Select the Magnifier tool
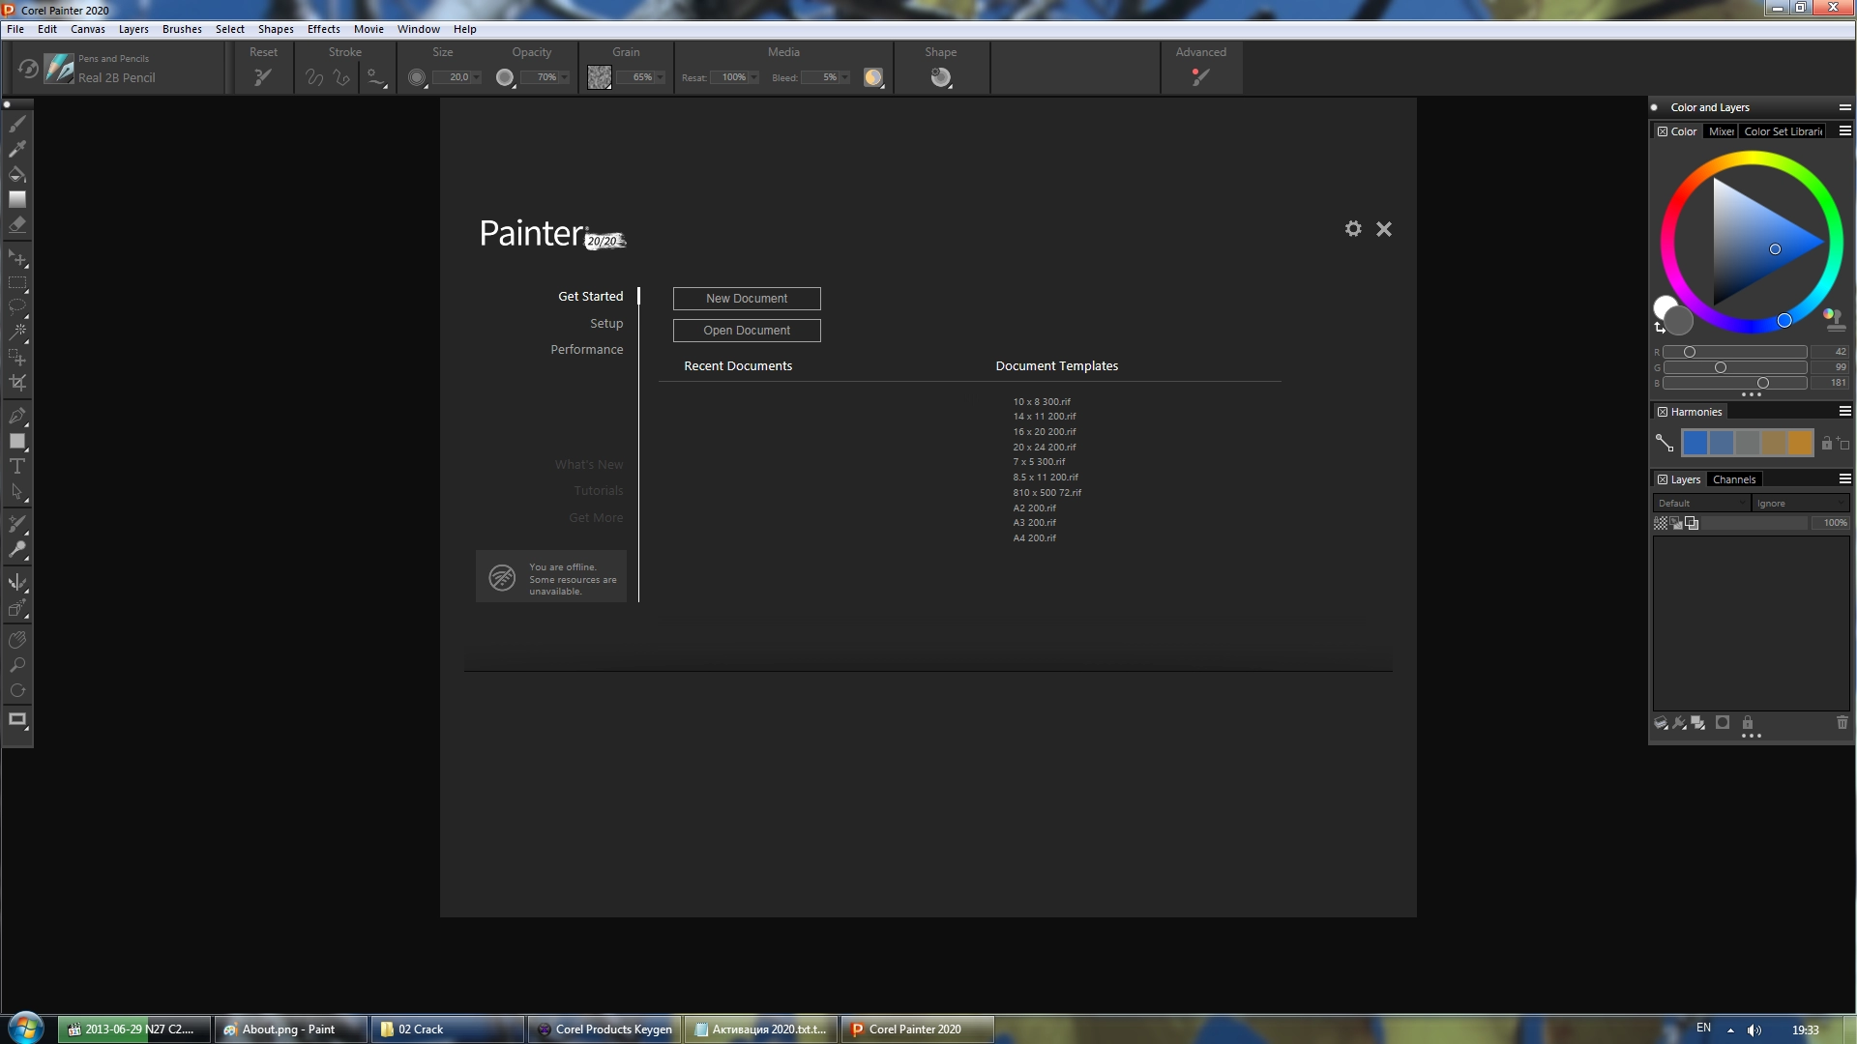1857x1044 pixels. [x=17, y=665]
